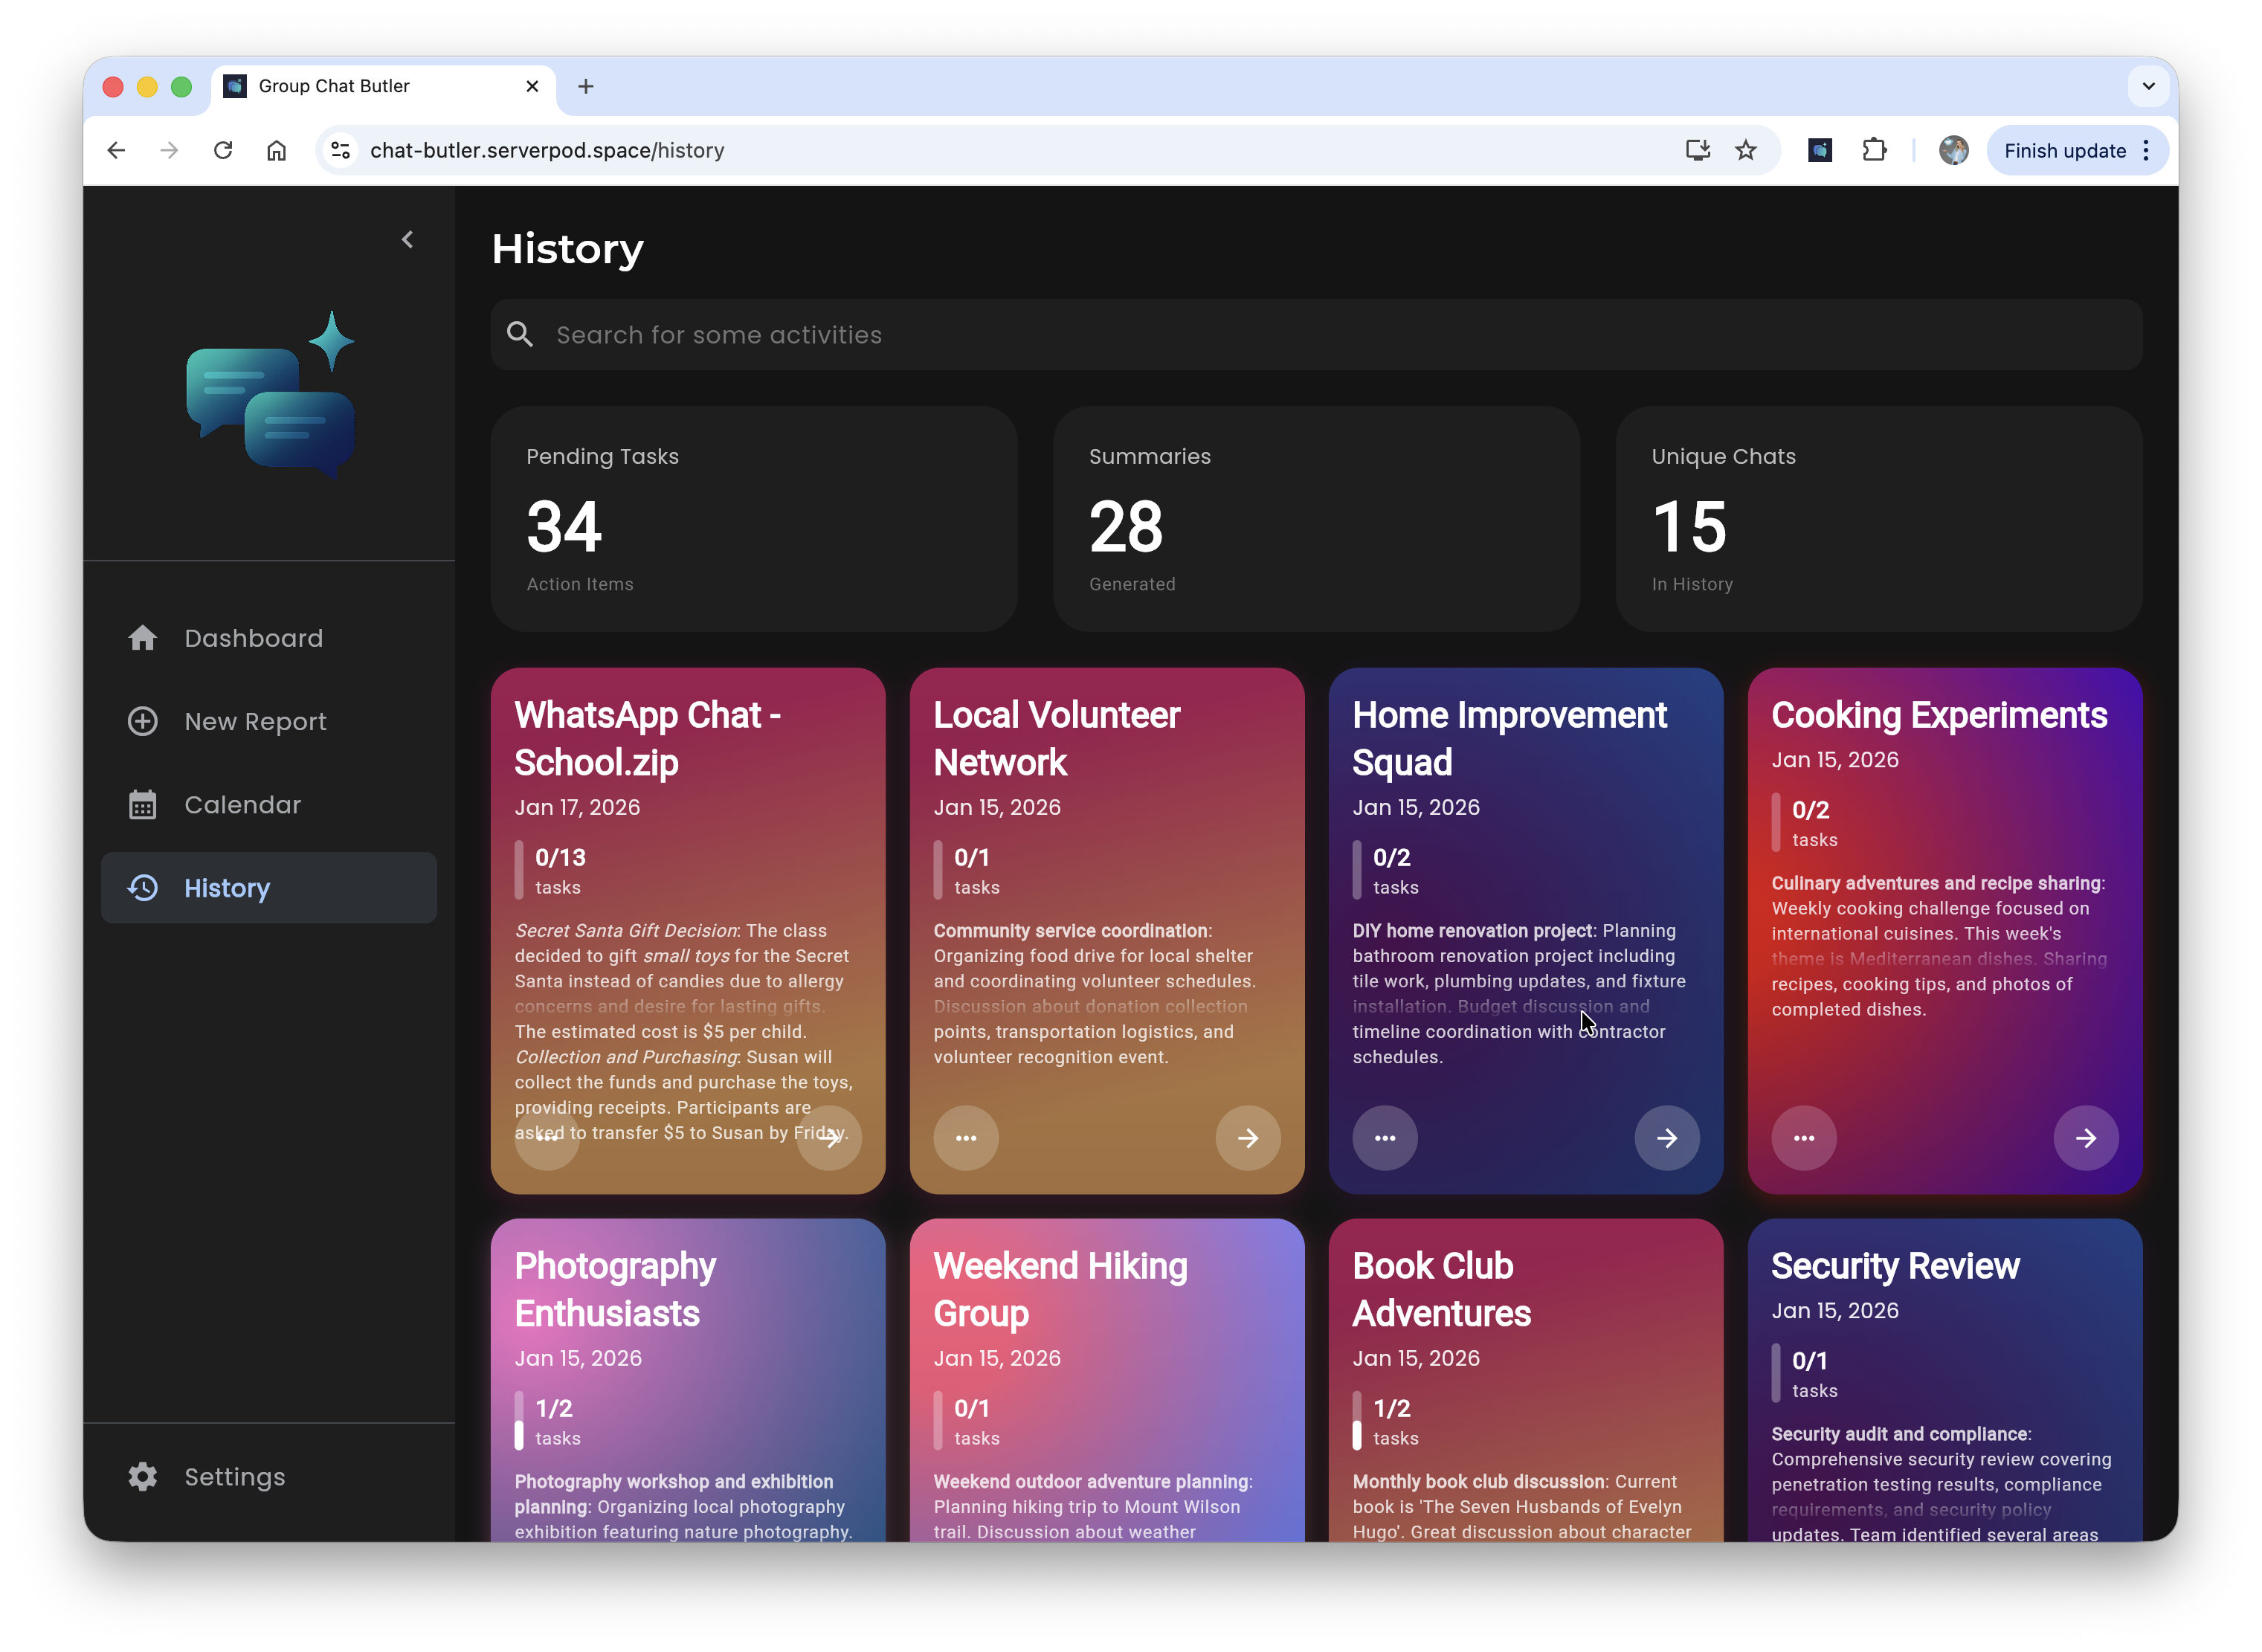The image size is (2262, 1652).
Task: Click the search activities field
Action: (x=1315, y=335)
